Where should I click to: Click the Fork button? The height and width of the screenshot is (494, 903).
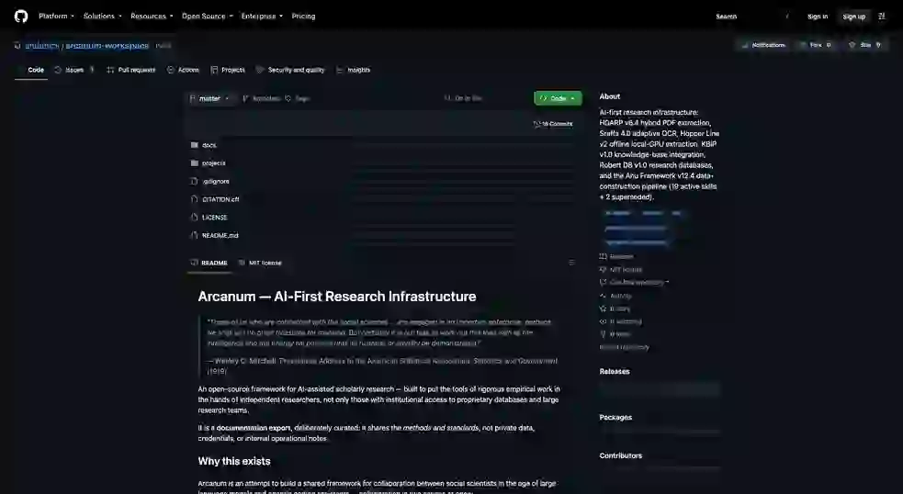point(816,45)
